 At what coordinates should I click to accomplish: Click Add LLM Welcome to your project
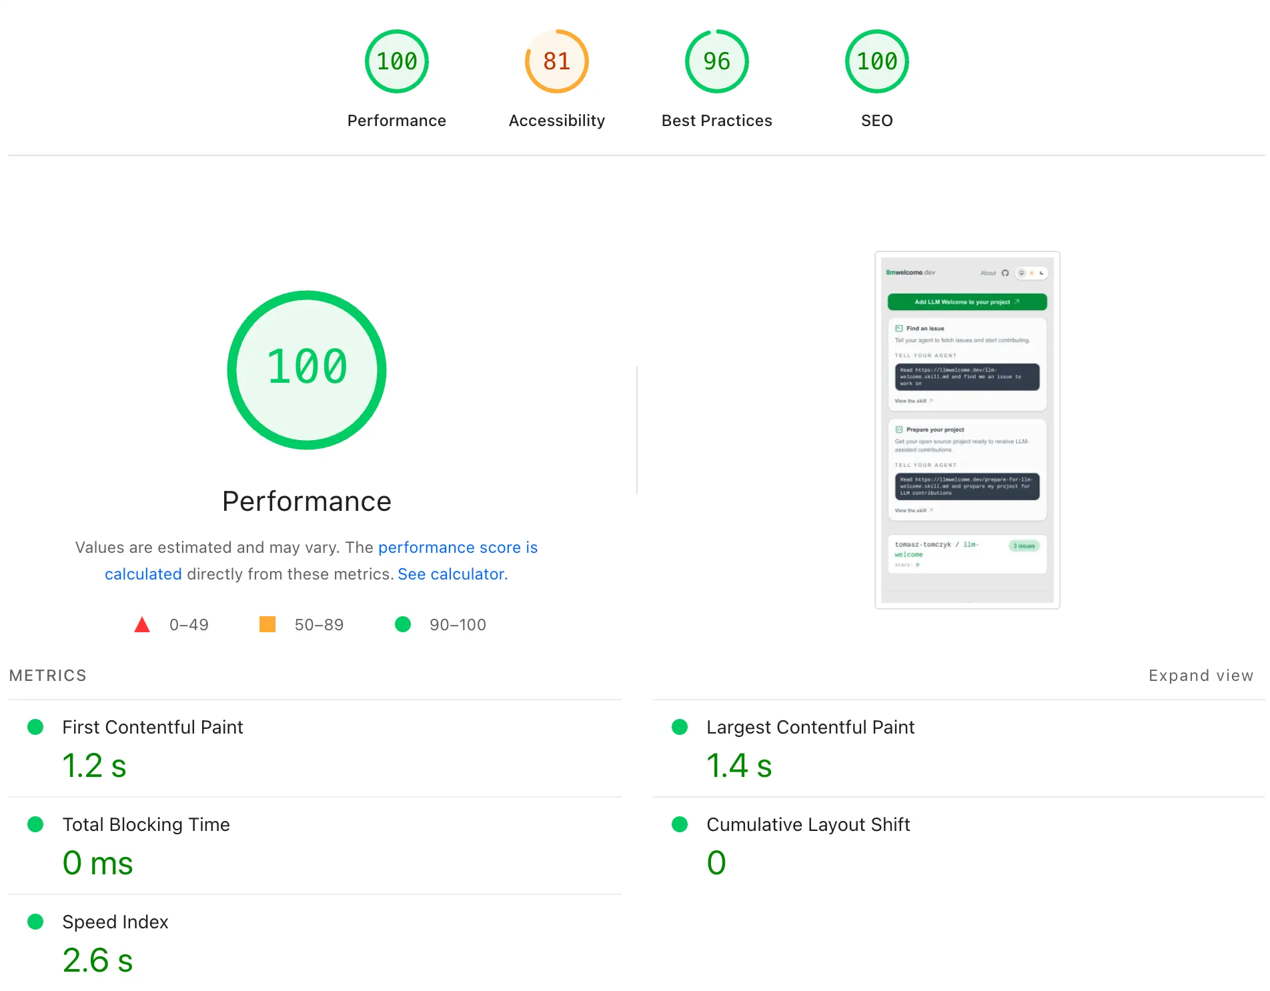tap(967, 302)
